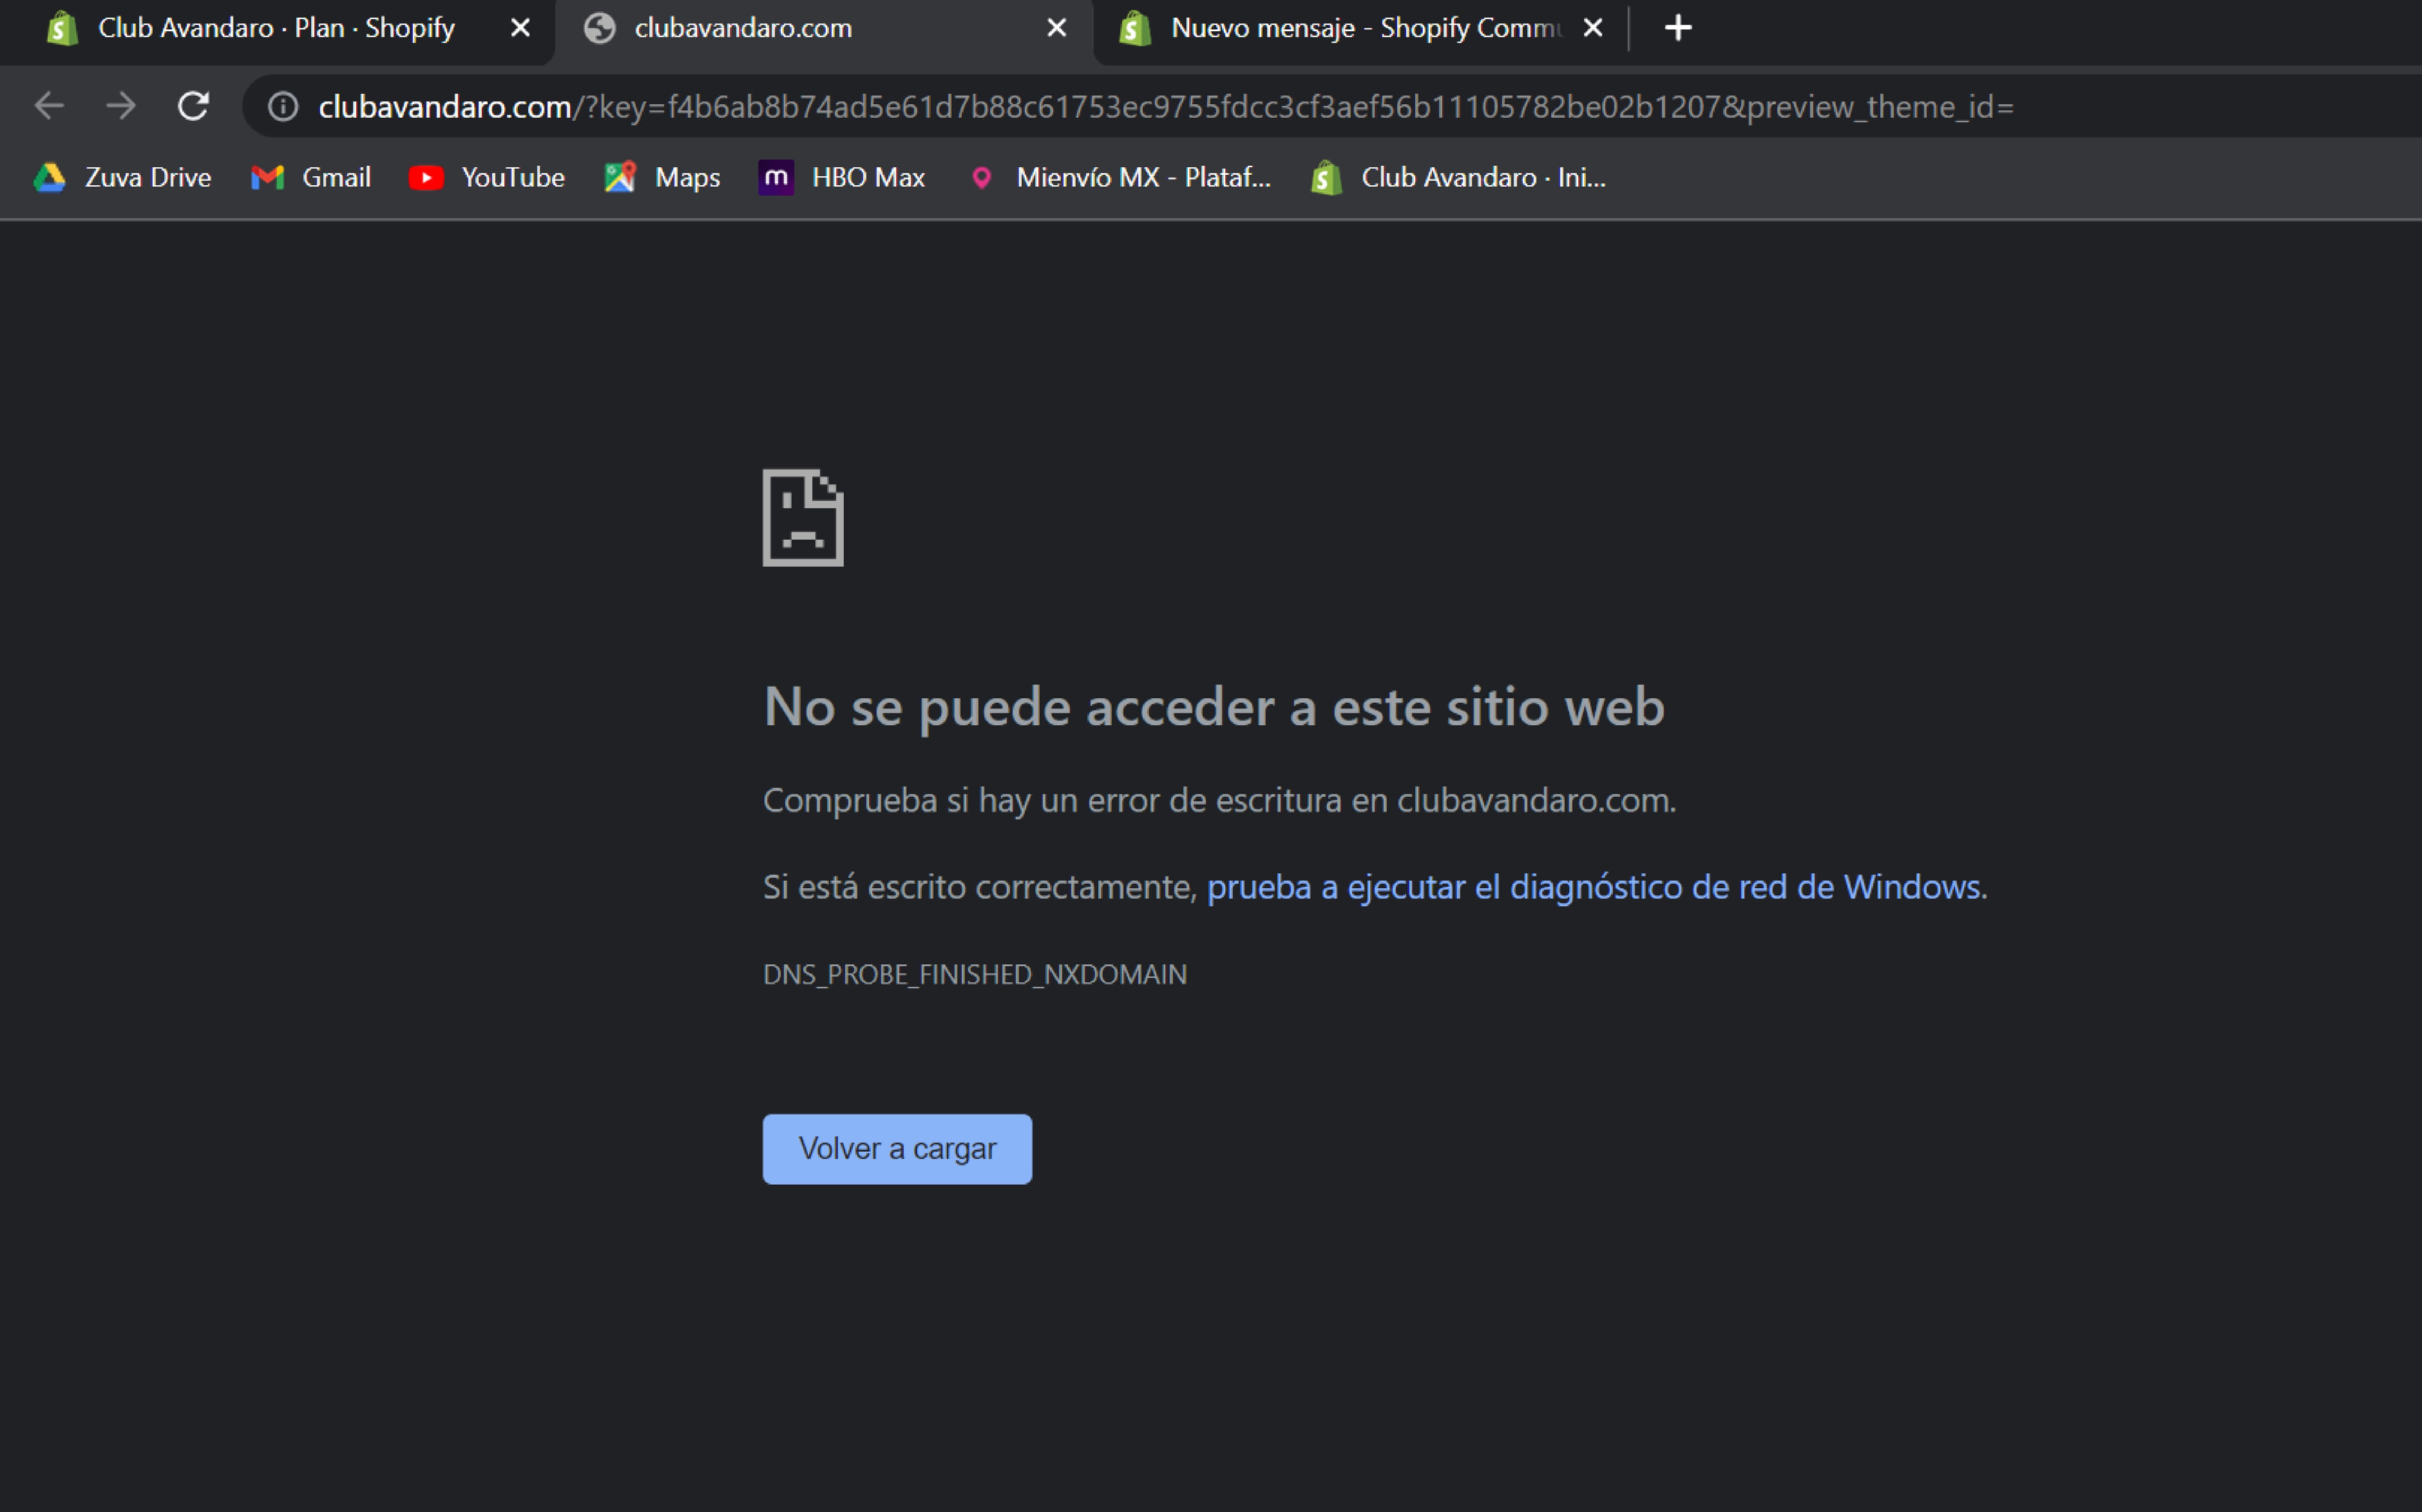This screenshot has width=2422, height=1512.
Task: Click the browser reload icon
Action: point(193,106)
